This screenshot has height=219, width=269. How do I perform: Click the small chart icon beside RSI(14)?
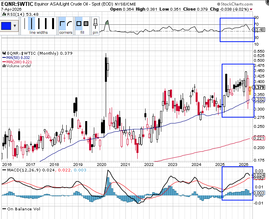coord(4,15)
